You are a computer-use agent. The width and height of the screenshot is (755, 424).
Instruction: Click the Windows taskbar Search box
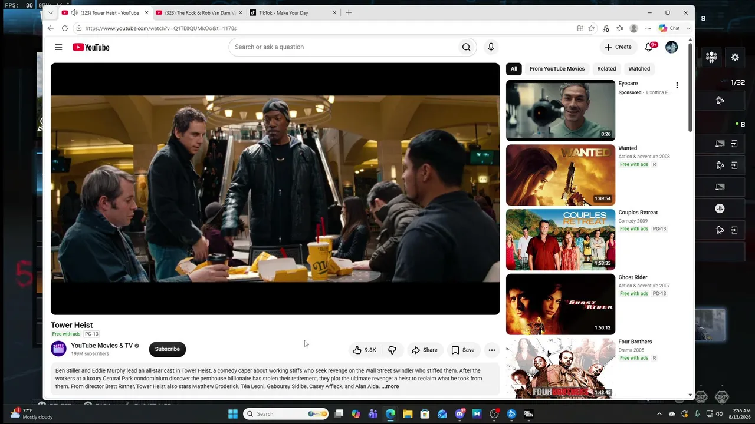pyautogui.click(x=287, y=414)
